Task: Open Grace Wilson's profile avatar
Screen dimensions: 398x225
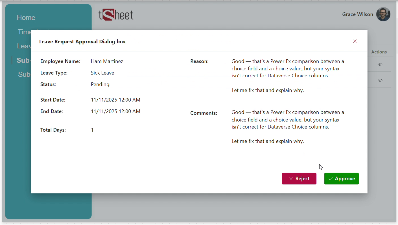Action: 383,14
